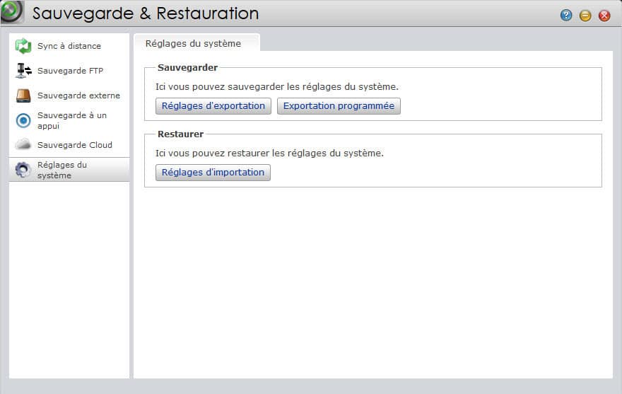Click the Sync à distance green arrows icon

pos(23,46)
